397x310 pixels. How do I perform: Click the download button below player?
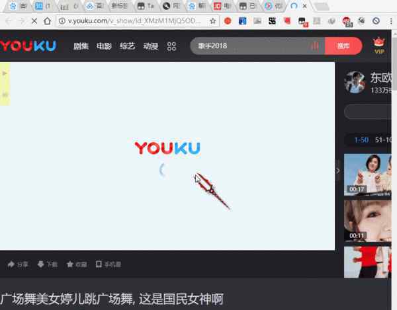coord(48,264)
